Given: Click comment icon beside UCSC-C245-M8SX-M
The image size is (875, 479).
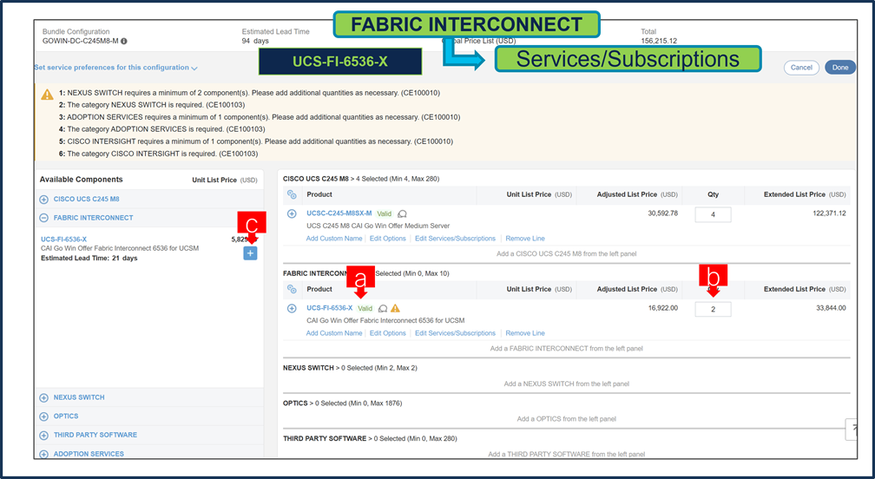Looking at the screenshot, I should point(402,213).
